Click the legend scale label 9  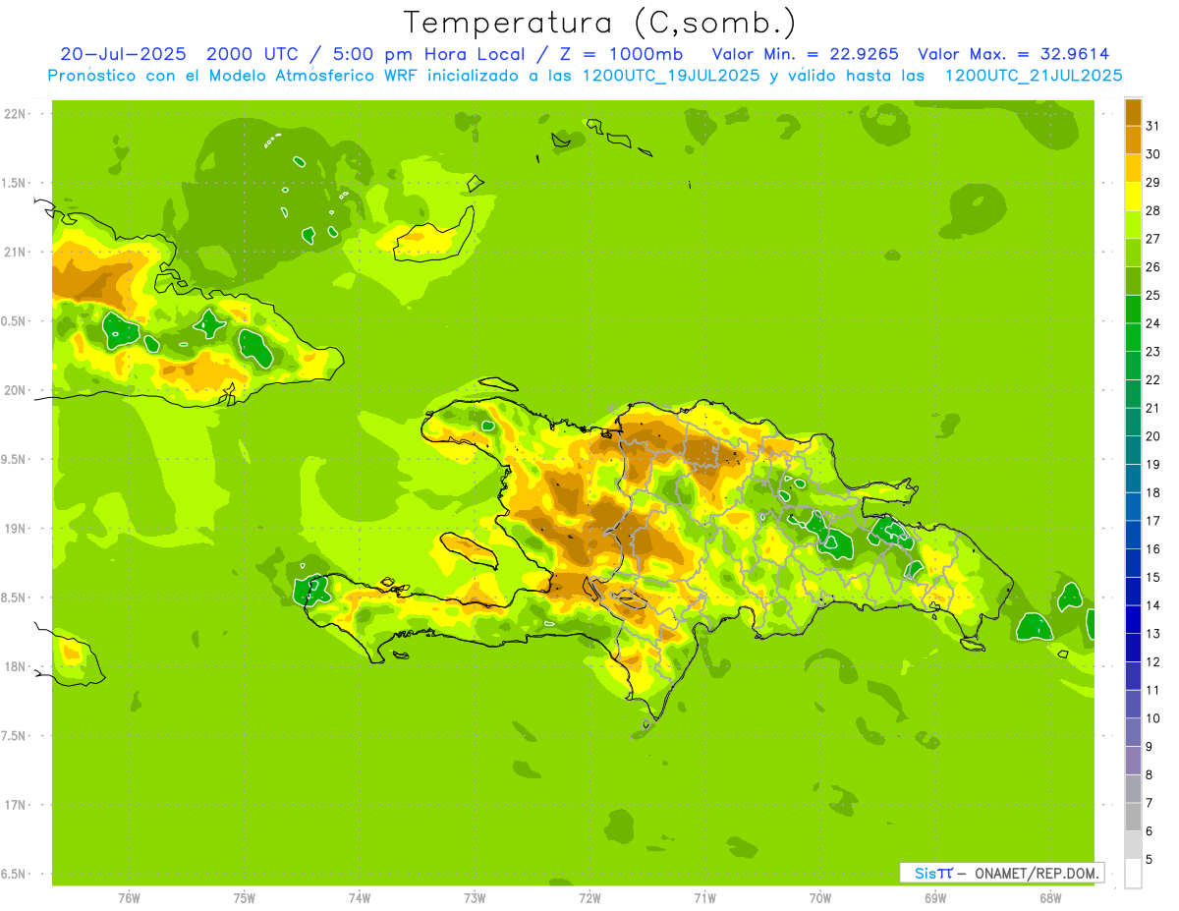(x=1150, y=747)
